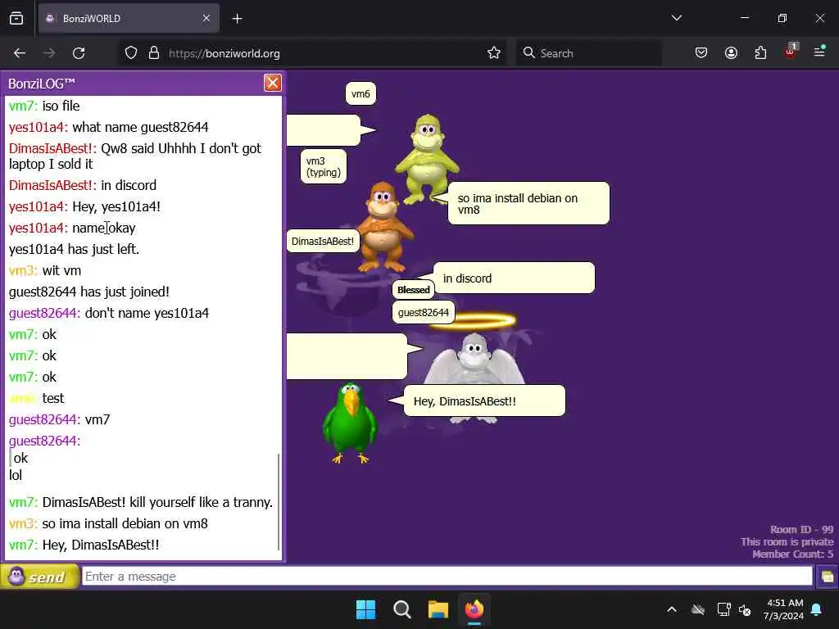Screen dimensions: 839x629
Task: Open tracking protection shield icon
Action: tap(131, 53)
